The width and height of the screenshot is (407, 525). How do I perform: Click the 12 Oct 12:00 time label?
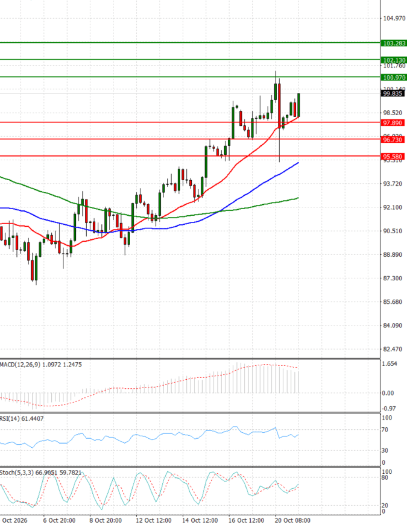click(x=153, y=520)
